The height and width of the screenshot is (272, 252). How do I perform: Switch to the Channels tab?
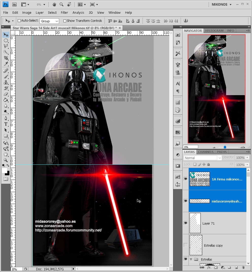[x=206, y=152]
